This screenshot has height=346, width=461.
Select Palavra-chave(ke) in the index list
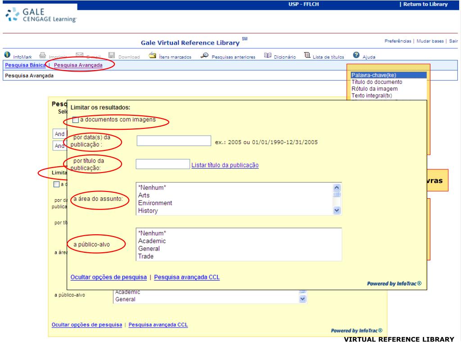pyautogui.click(x=389, y=75)
